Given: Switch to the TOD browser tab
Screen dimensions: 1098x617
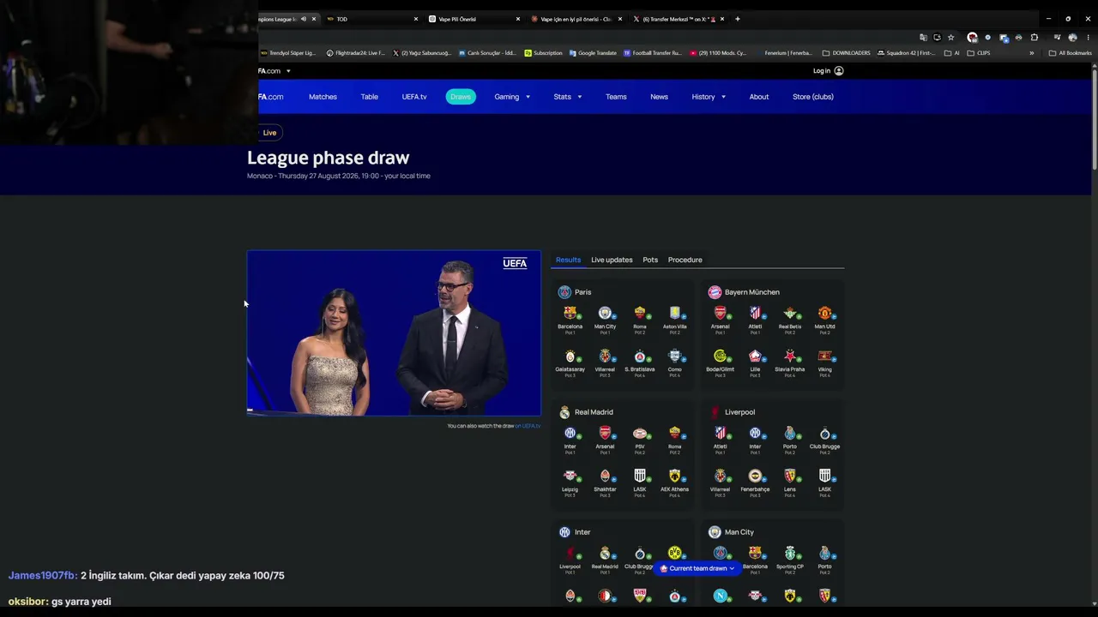Looking at the screenshot, I should (x=372, y=19).
